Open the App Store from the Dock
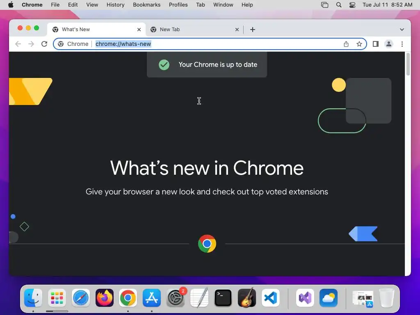This screenshot has height=315, width=420. 152,298
